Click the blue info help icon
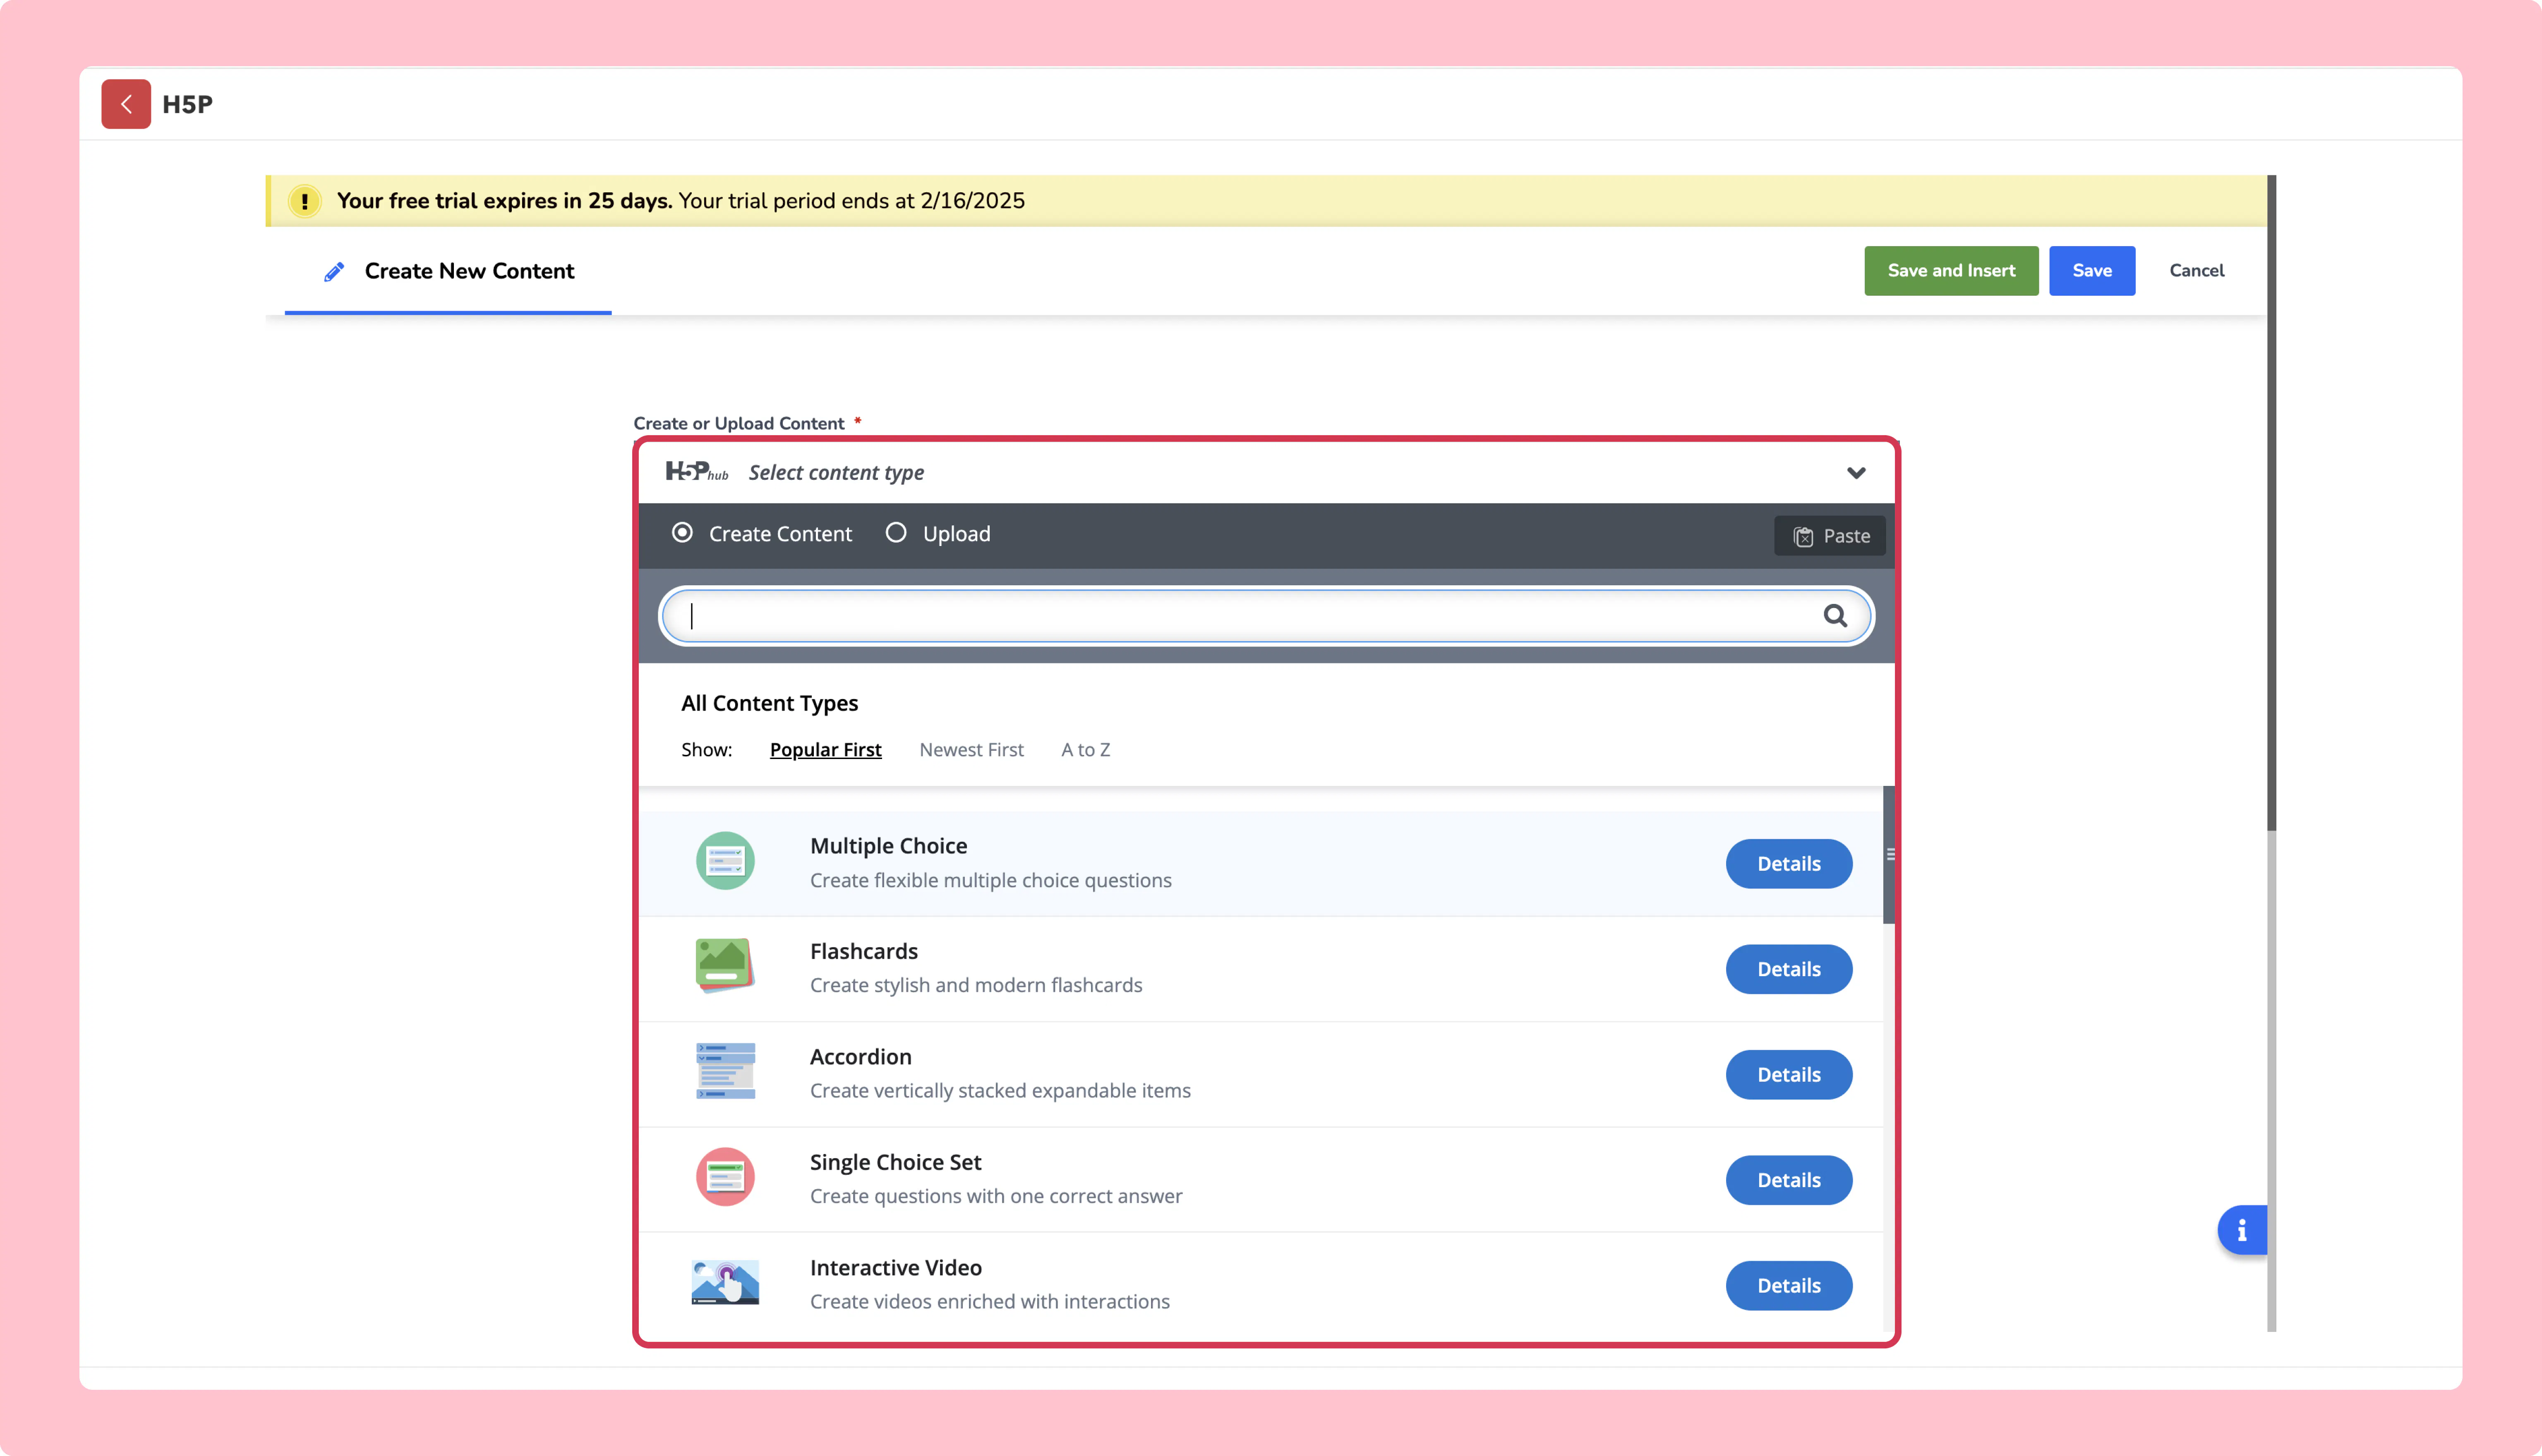 (2242, 1230)
